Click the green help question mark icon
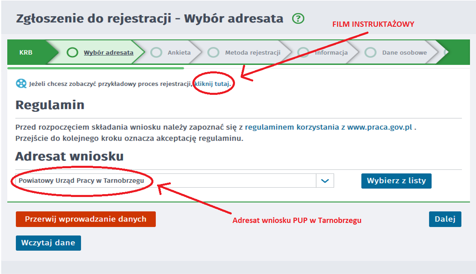The height and width of the screenshot is (274, 476). coord(298,19)
